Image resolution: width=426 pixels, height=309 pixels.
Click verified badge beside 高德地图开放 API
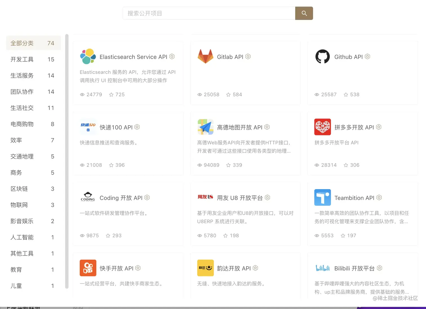(267, 127)
